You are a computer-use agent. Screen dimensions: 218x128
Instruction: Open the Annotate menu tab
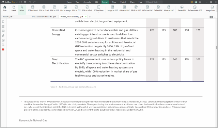click(87, 2)
